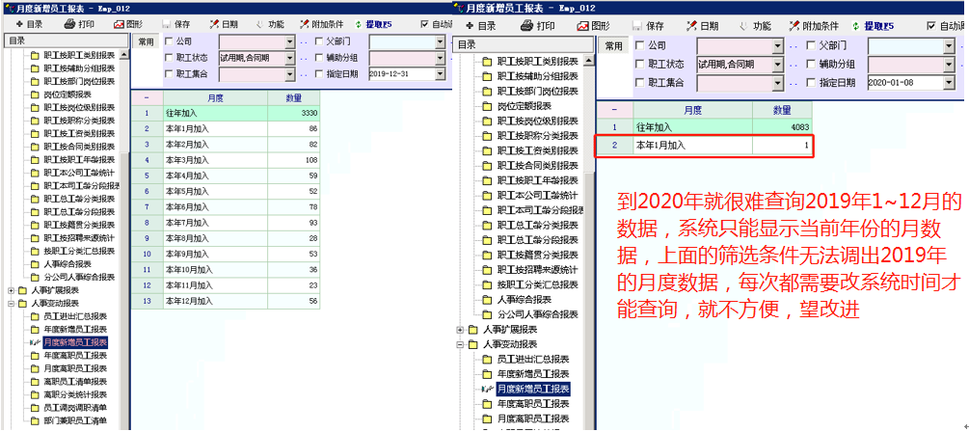Click 目录 toolbar button in right window

[x=482, y=26]
